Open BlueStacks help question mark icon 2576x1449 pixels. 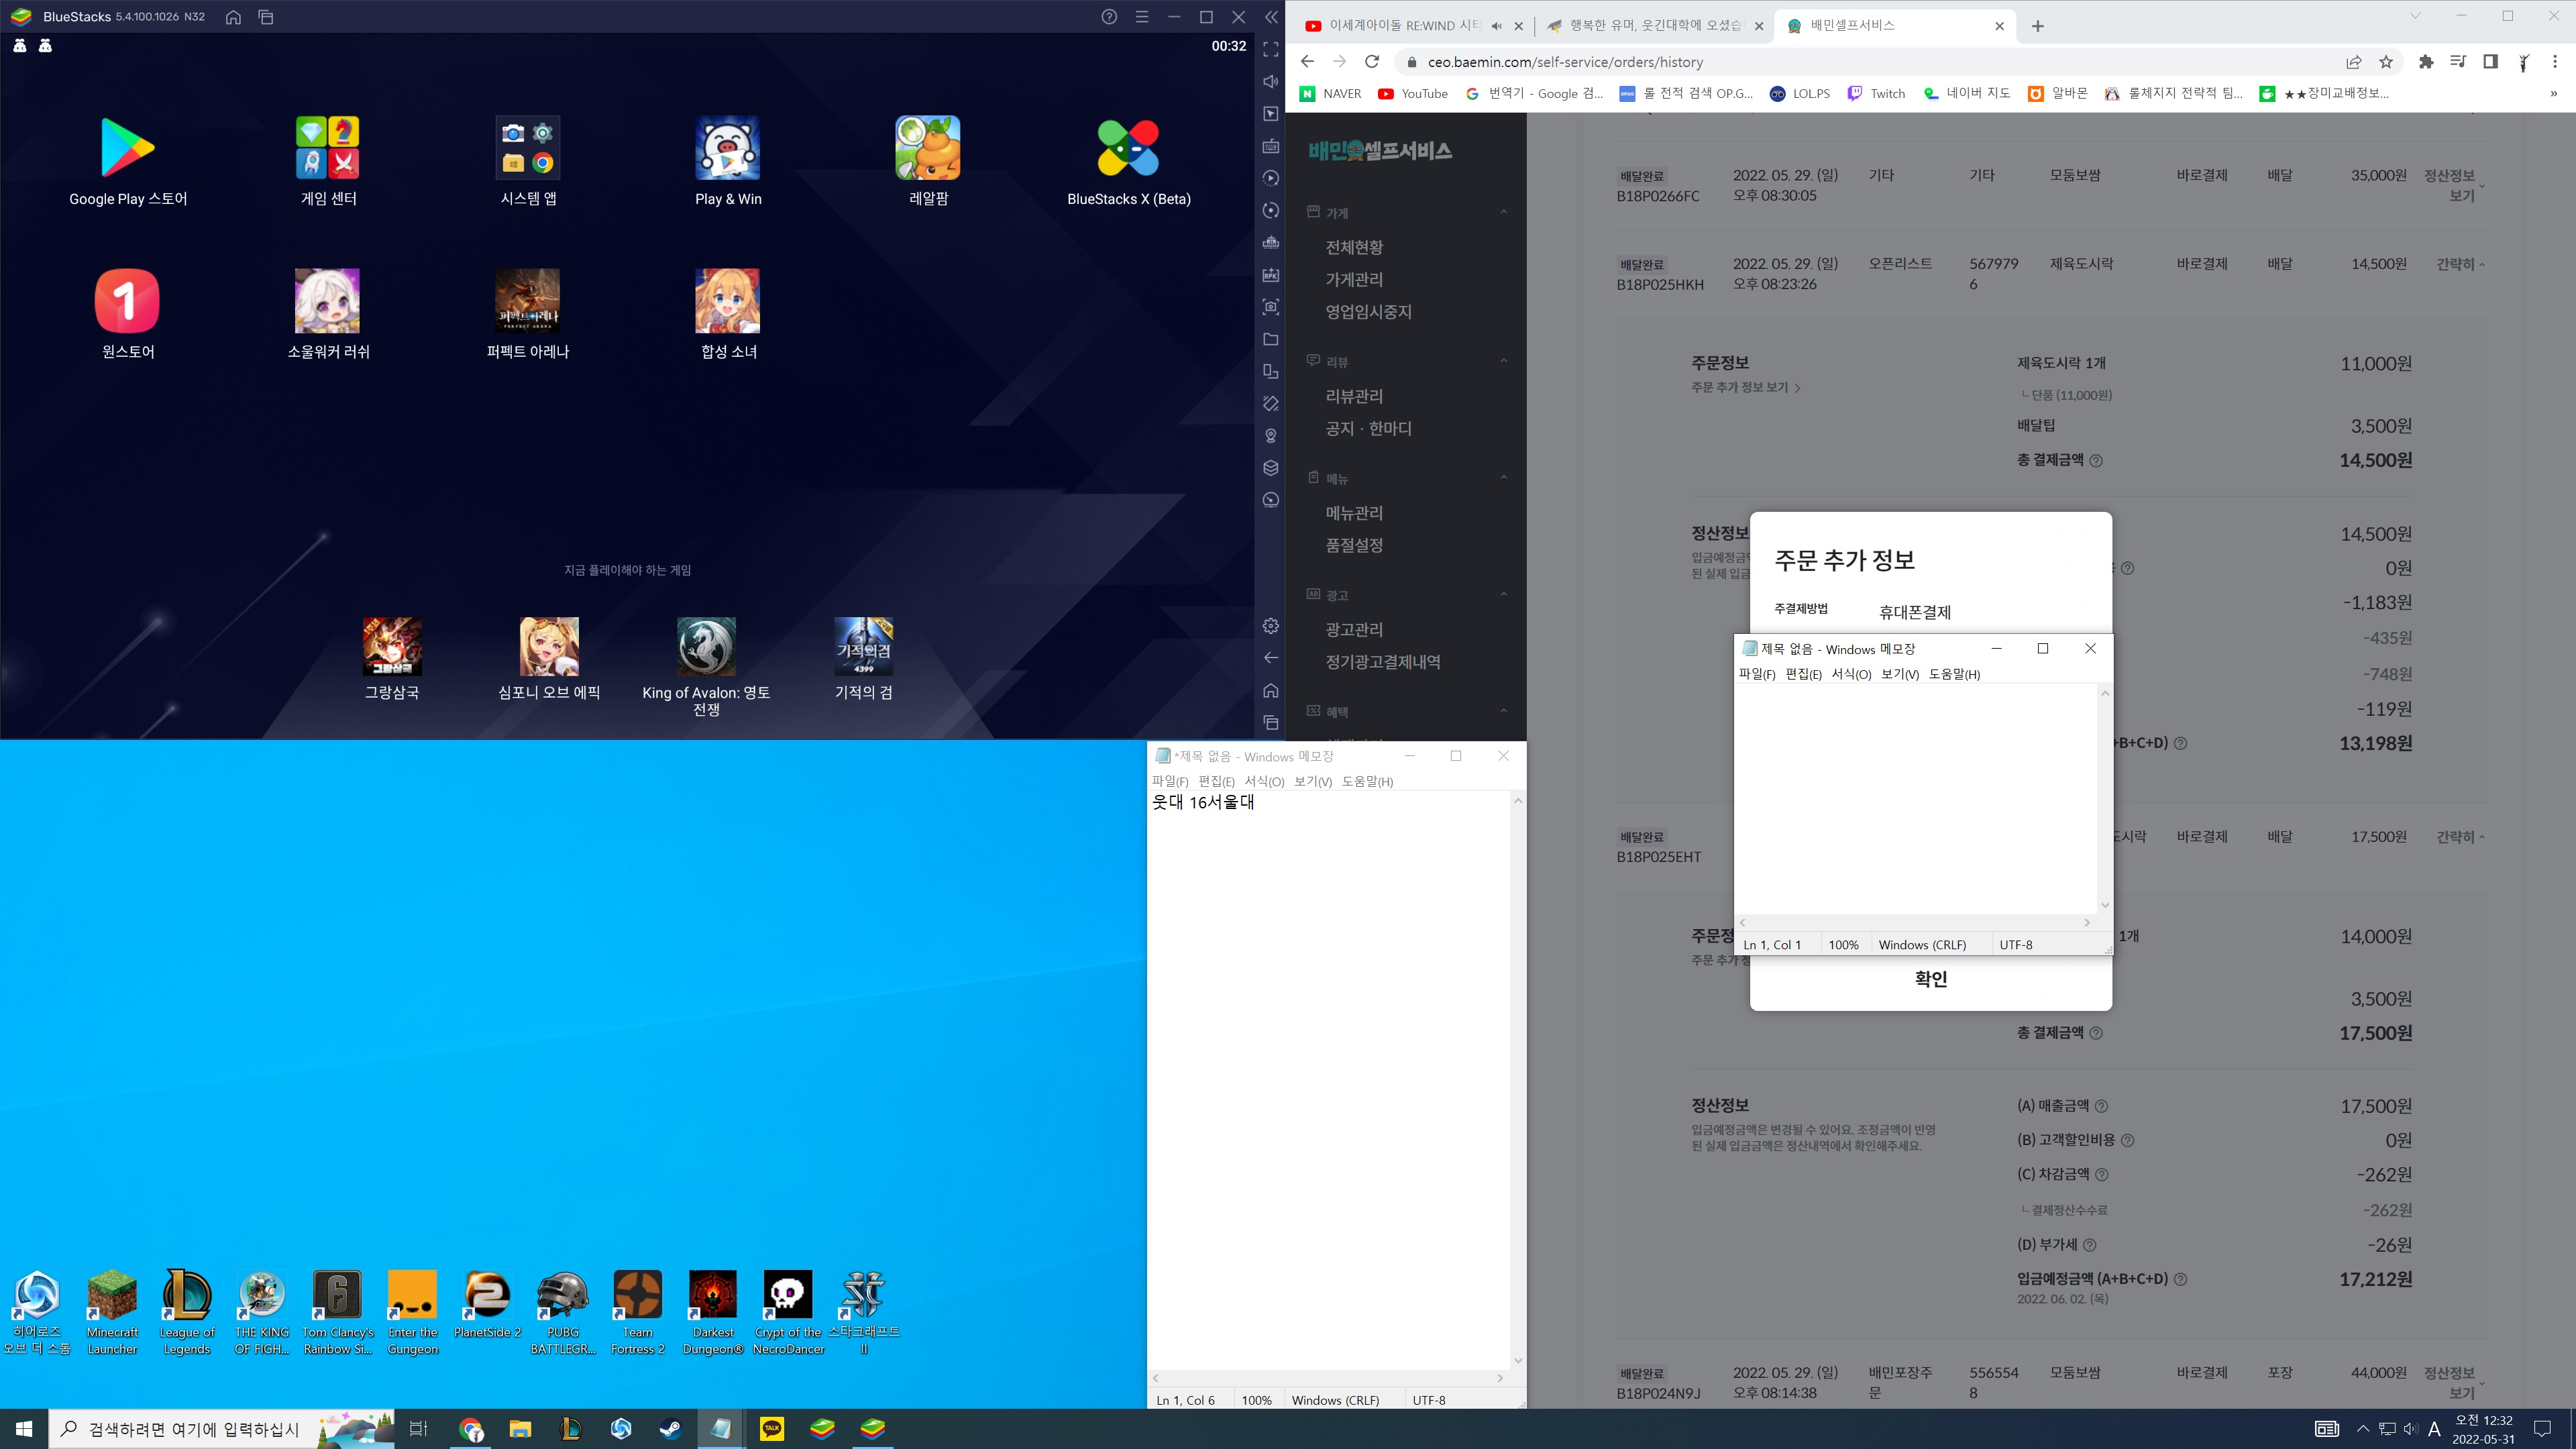1109,17
